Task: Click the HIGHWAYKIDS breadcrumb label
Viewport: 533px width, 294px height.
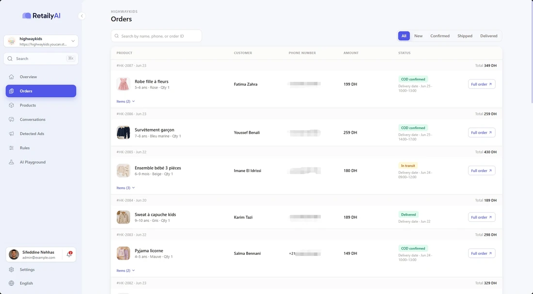Action: tap(124, 12)
